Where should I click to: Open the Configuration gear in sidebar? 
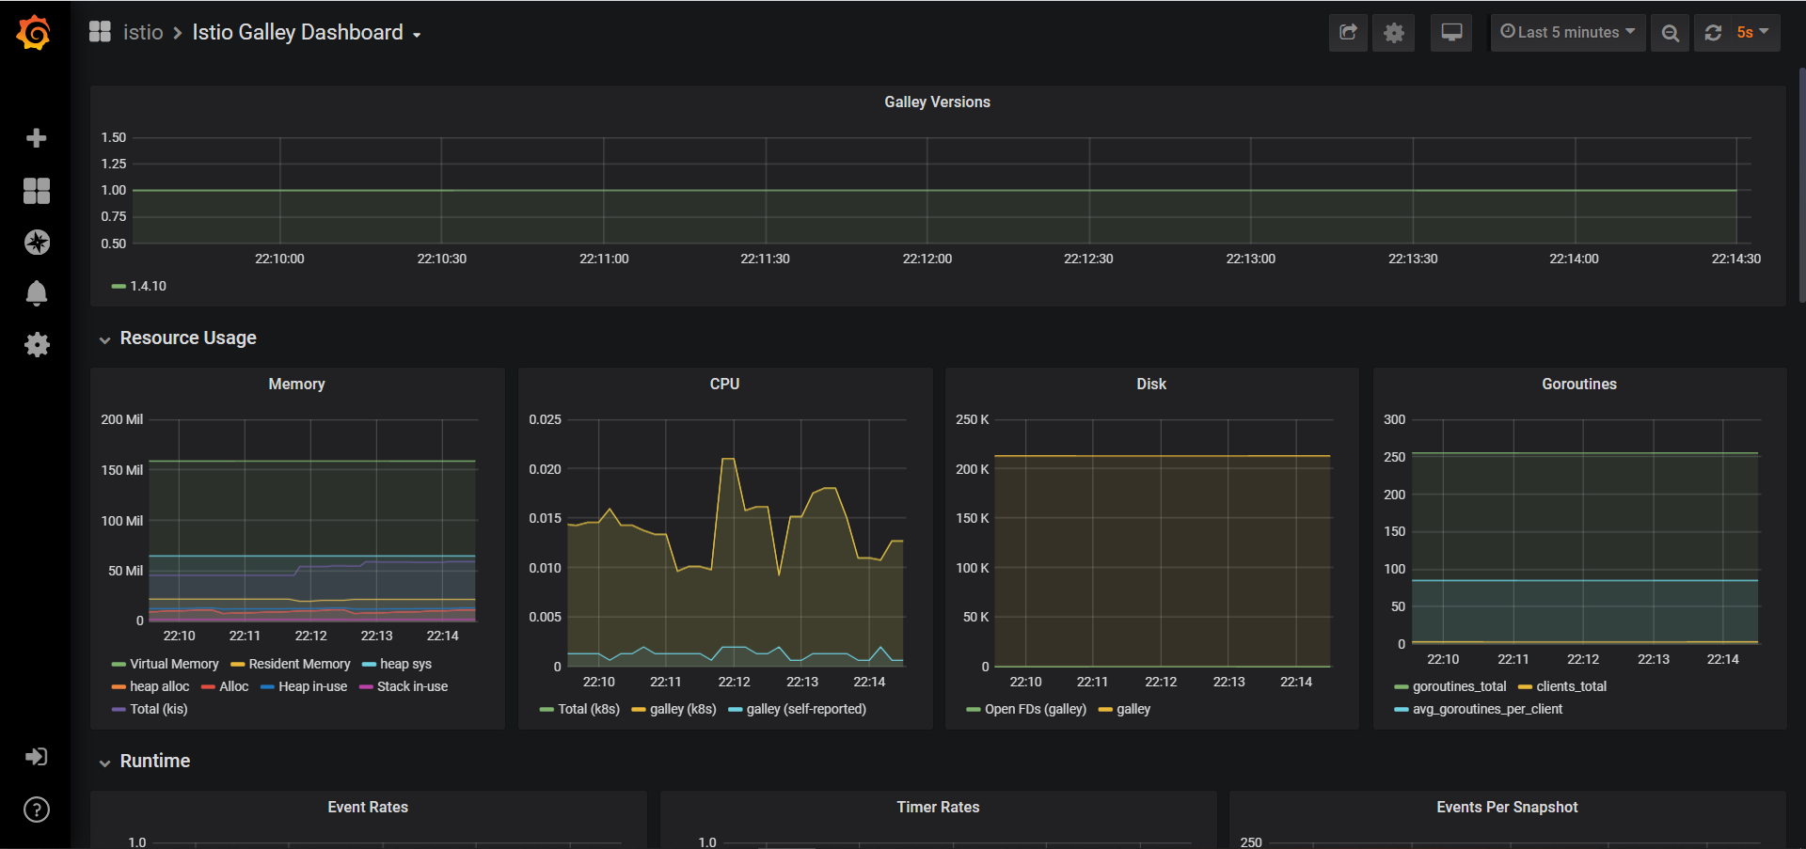pyautogui.click(x=37, y=344)
